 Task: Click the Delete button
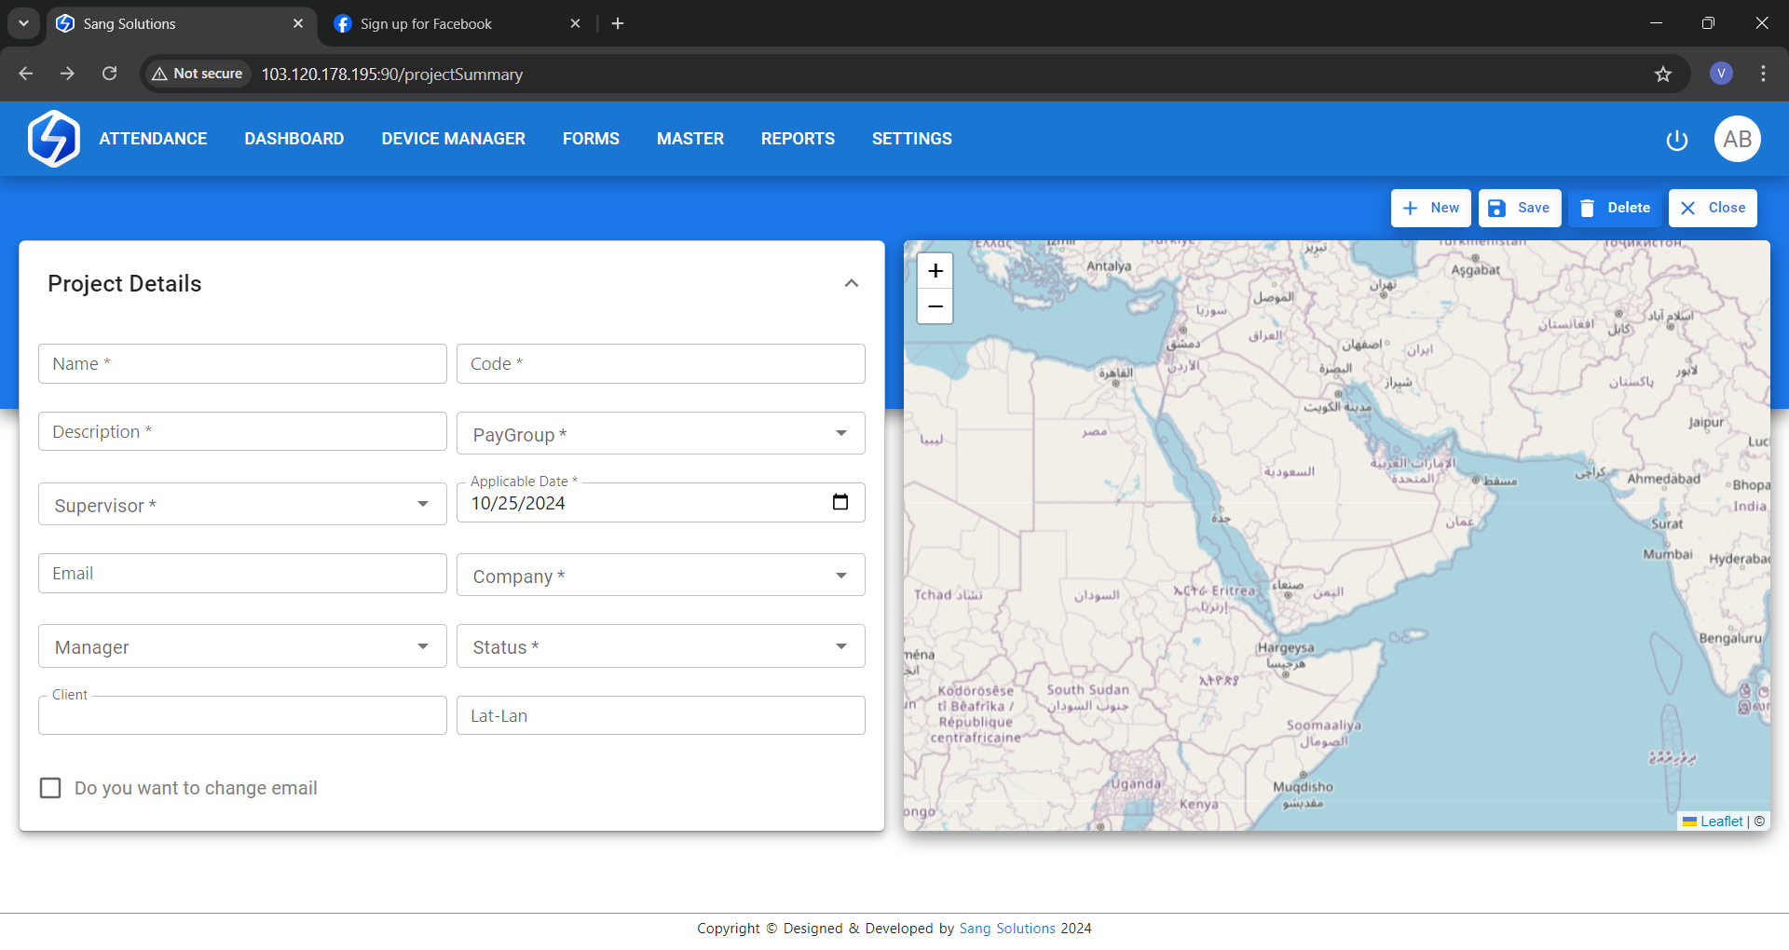pos(1615,208)
